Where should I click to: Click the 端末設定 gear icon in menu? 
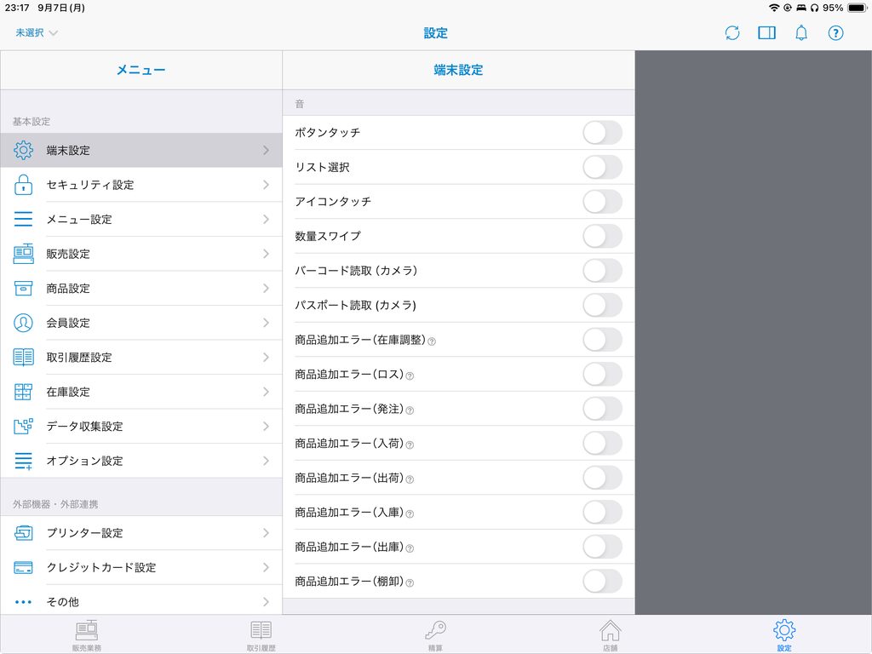point(23,150)
